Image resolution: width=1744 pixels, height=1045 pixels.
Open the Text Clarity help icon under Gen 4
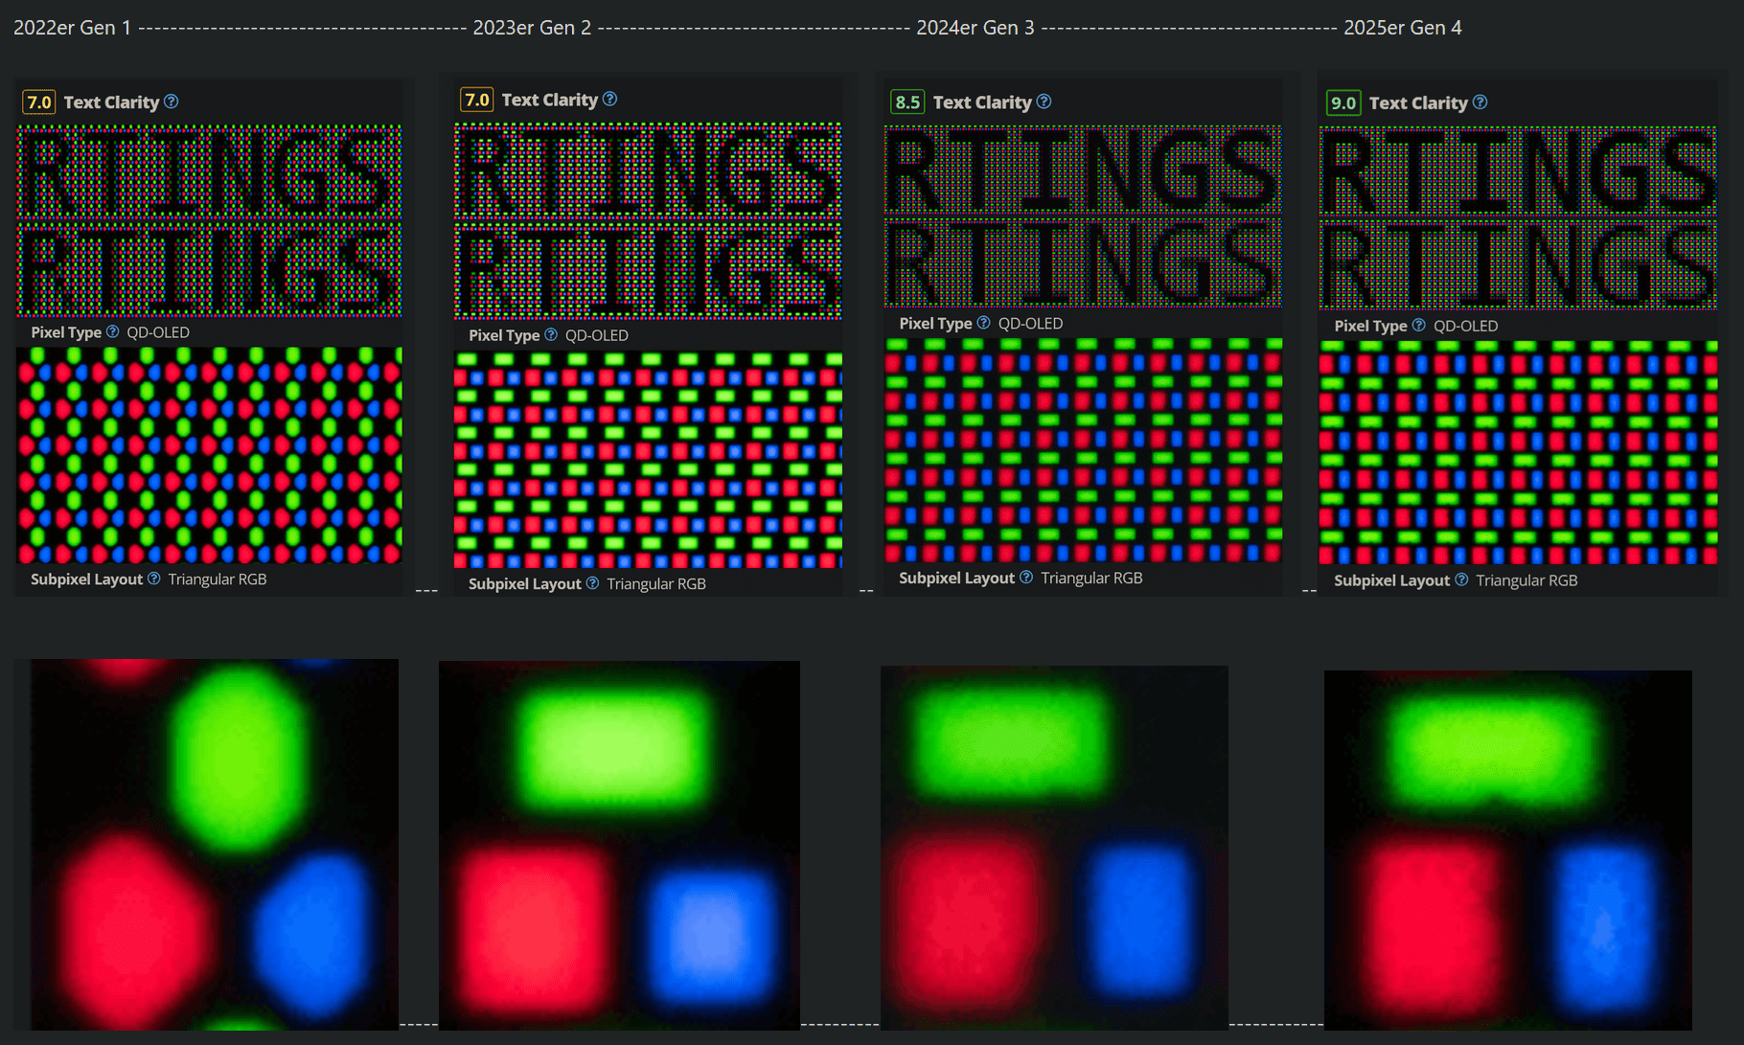coord(1480,102)
